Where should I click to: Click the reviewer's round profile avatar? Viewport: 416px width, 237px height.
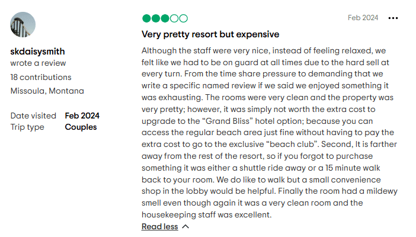(23, 25)
